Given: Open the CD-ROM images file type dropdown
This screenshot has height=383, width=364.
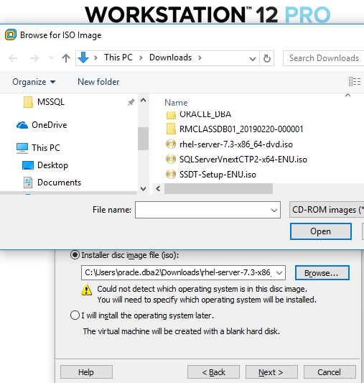Looking at the screenshot, I should pos(327,210).
